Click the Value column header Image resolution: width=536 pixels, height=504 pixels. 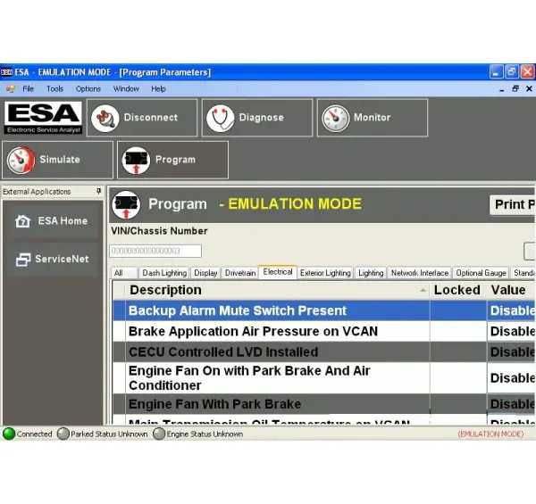click(x=511, y=290)
